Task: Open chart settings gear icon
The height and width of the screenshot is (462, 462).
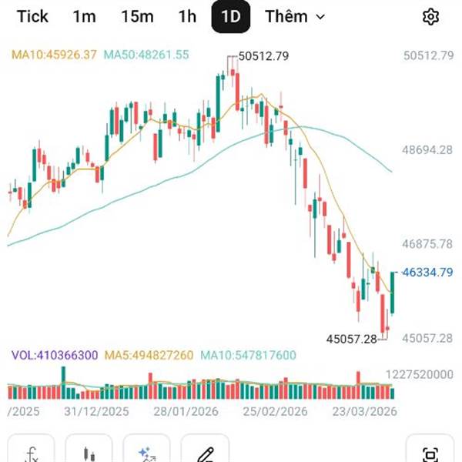Action: 431,17
